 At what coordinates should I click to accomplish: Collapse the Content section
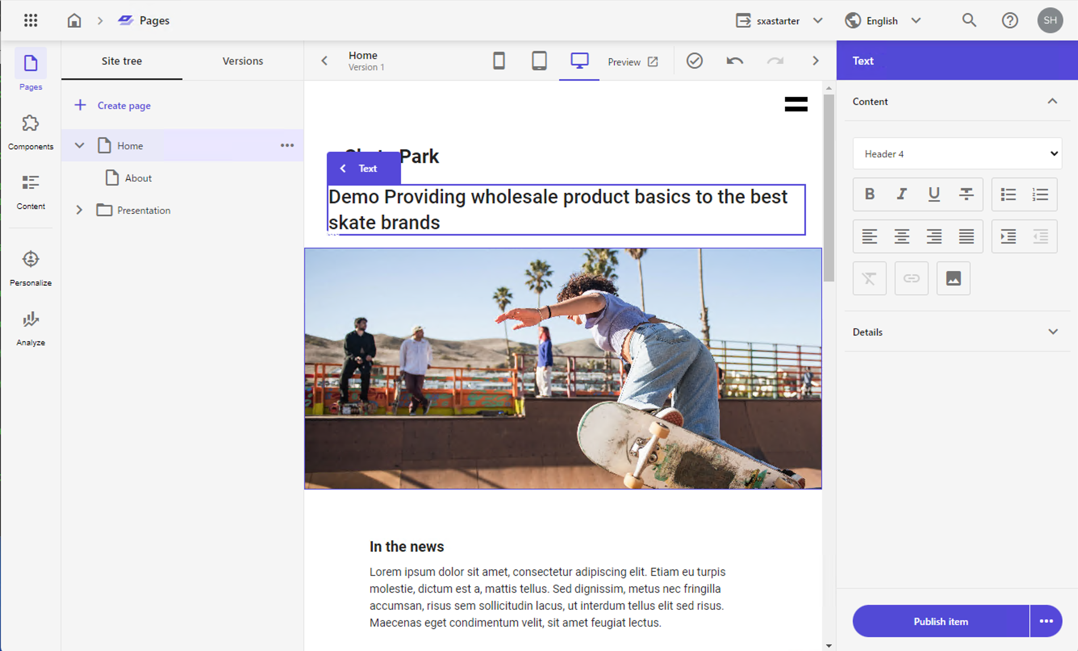point(1052,102)
